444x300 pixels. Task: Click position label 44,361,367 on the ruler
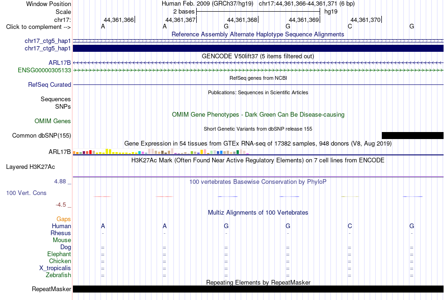[180, 20]
